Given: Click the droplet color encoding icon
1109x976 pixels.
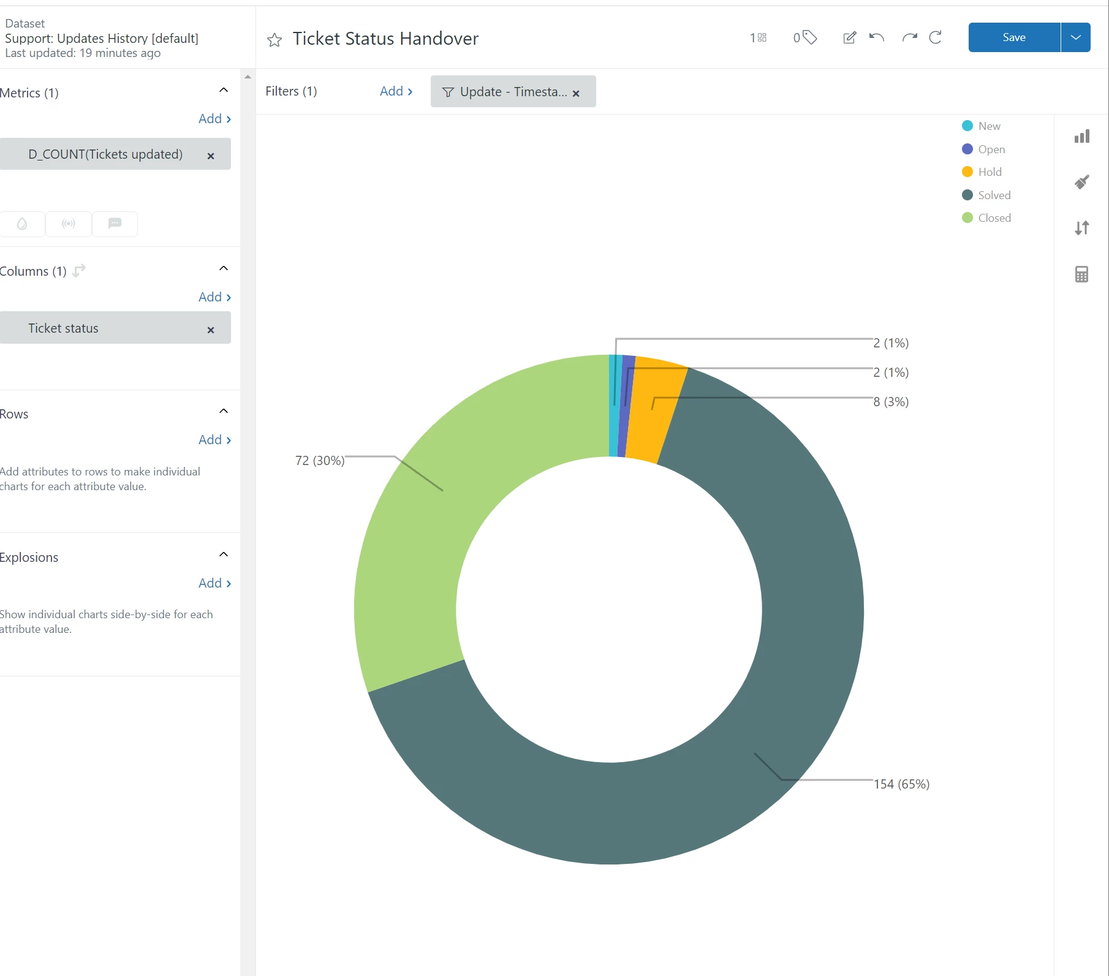Looking at the screenshot, I should click(22, 224).
